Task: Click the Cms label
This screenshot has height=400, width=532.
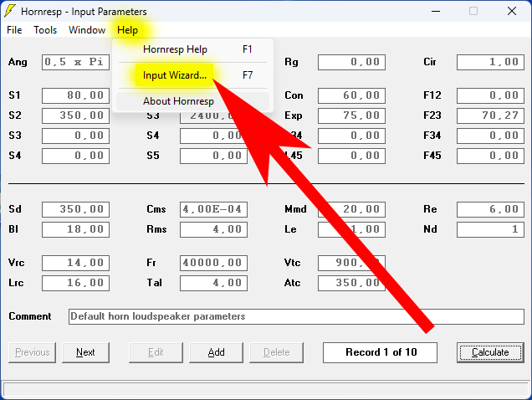Action: [x=156, y=209]
